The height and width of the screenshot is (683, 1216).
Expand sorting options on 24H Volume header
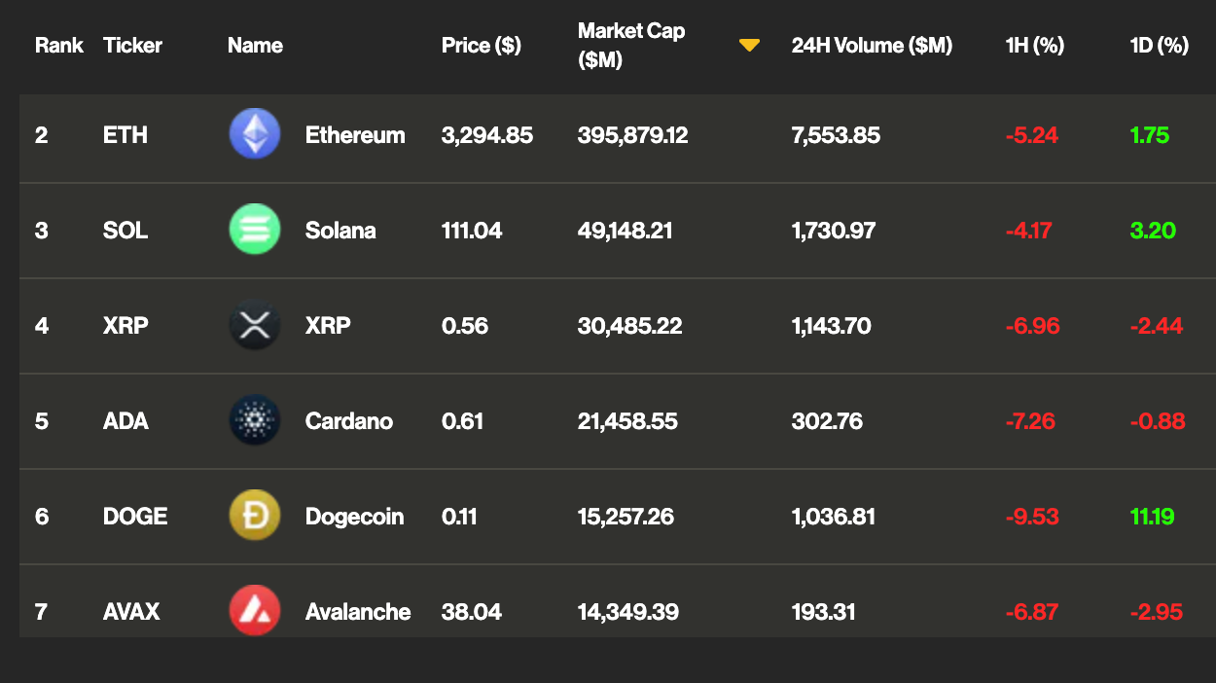(872, 45)
